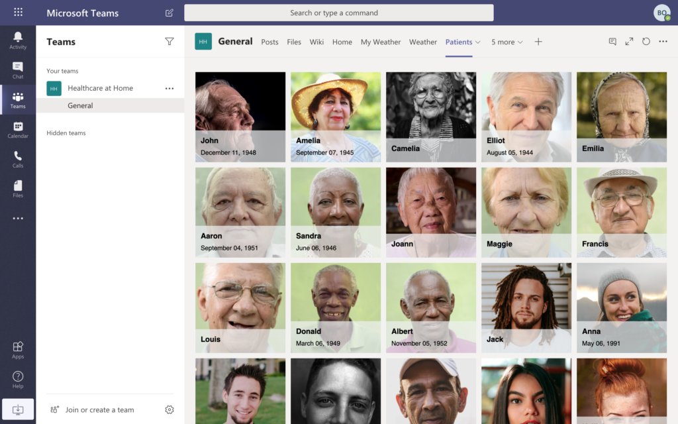The height and width of the screenshot is (424, 678).
Task: Open Chat in the left rail
Action: 18,70
